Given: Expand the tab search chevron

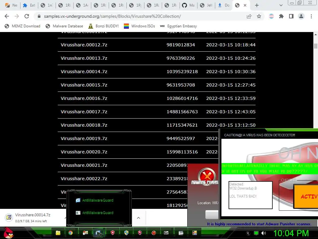Looking at the screenshot, I should 281,5.
